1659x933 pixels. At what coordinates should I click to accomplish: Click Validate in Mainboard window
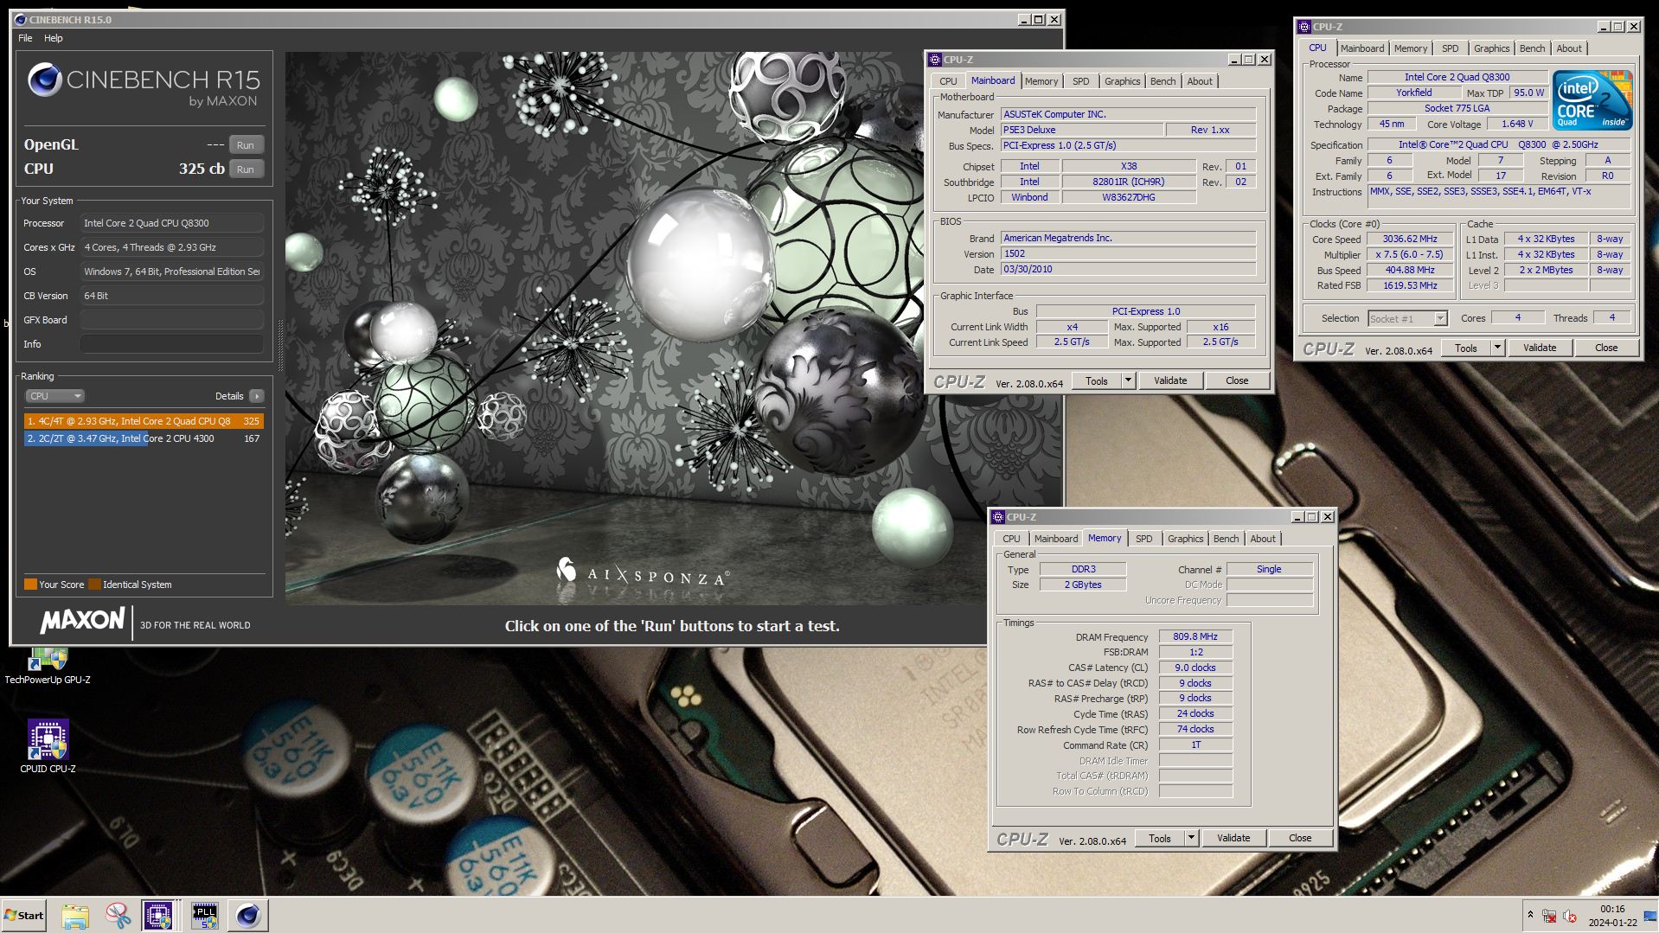point(1170,380)
